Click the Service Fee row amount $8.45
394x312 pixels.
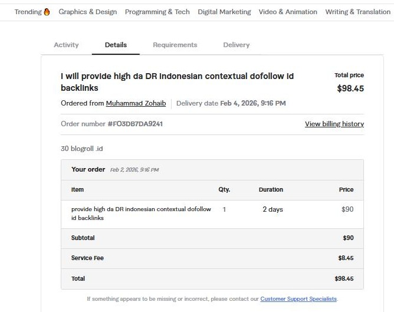click(346, 258)
